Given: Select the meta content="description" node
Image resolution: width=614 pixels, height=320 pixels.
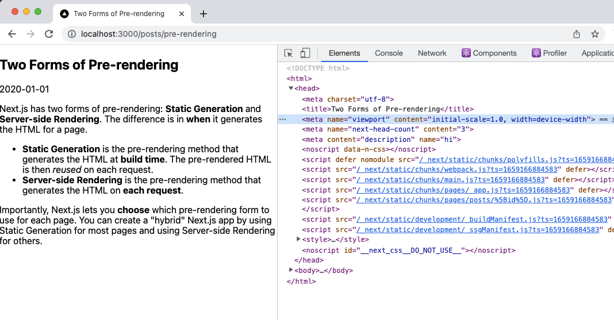Looking at the screenshot, I should (x=381, y=139).
